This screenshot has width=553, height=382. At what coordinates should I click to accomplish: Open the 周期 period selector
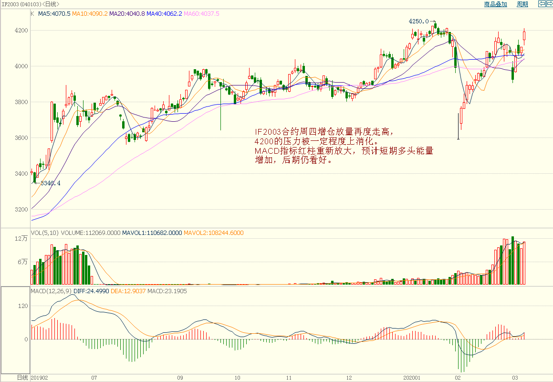tap(522, 4)
